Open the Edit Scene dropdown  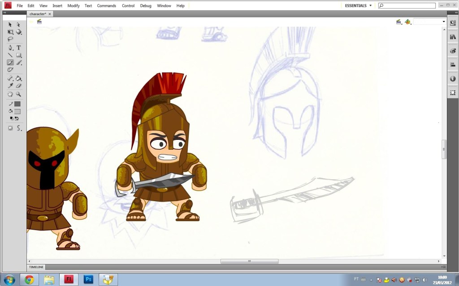click(x=398, y=22)
